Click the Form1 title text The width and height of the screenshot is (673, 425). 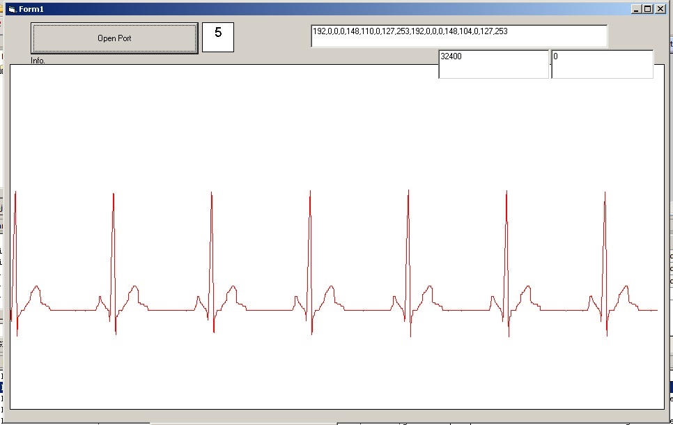coord(31,9)
